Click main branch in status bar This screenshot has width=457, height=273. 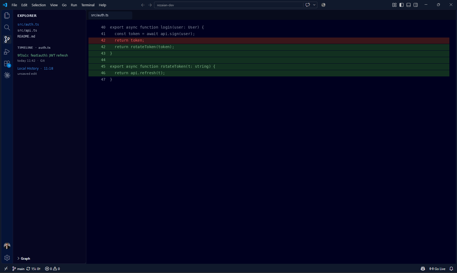18,269
